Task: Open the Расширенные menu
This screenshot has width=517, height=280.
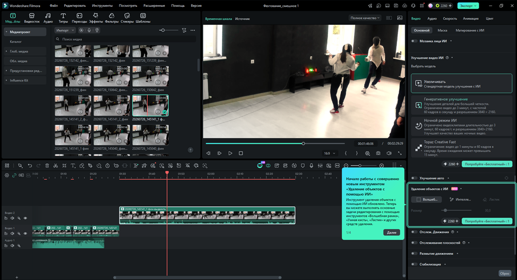Action: tap(154, 6)
